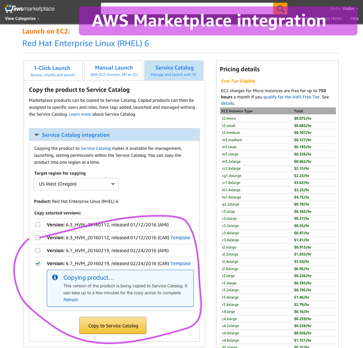This screenshot has height=348, width=363.
Task: Click the cg1.4xlarge instance type
Action: point(231,176)
